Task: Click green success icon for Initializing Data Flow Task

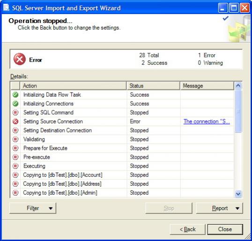Action: click(x=15, y=95)
